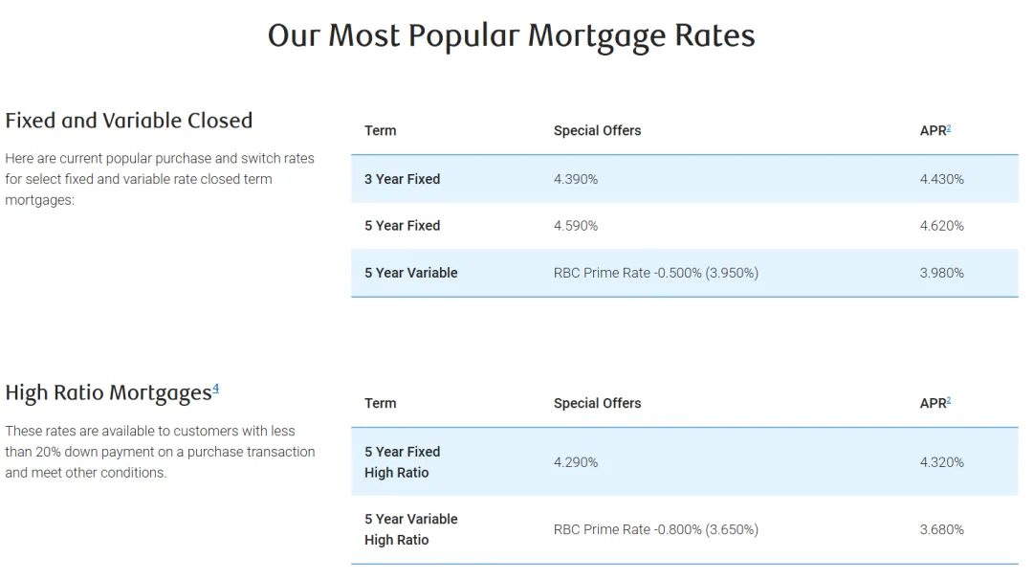Click the 4.620% APR value
The image size is (1033, 580).
pos(942,226)
